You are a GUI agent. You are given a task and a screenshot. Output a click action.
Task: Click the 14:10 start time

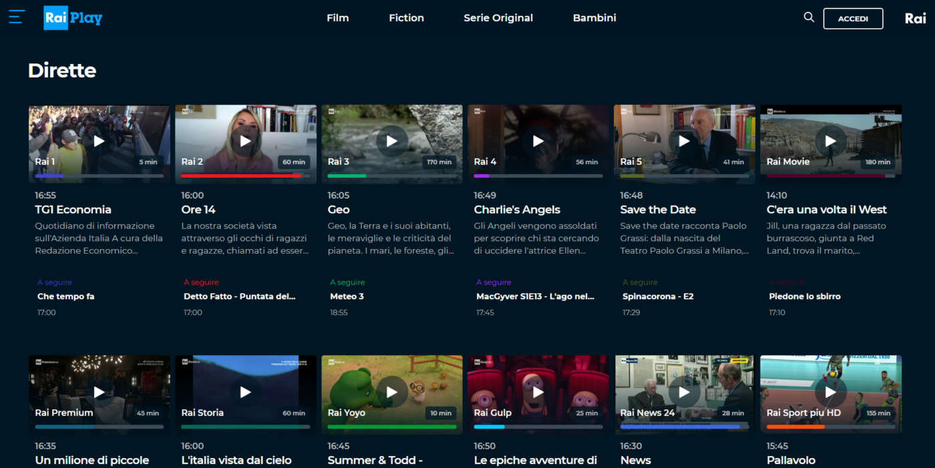click(777, 196)
